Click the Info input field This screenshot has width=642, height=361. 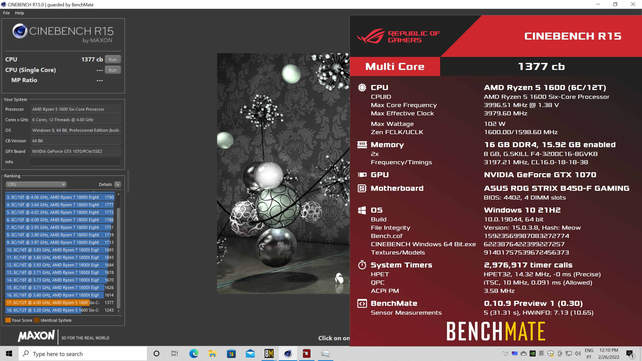75,162
